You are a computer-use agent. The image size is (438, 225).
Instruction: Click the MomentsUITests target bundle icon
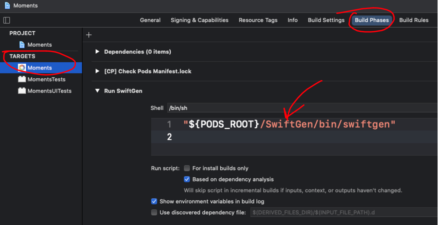pos(22,91)
